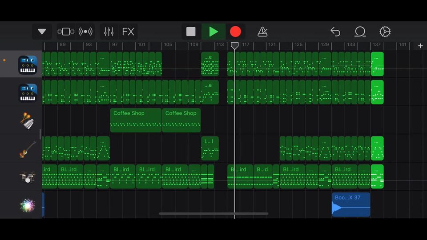The image size is (427, 240).
Task: Select the sparkle audio effects track icon
Action: coord(28,205)
